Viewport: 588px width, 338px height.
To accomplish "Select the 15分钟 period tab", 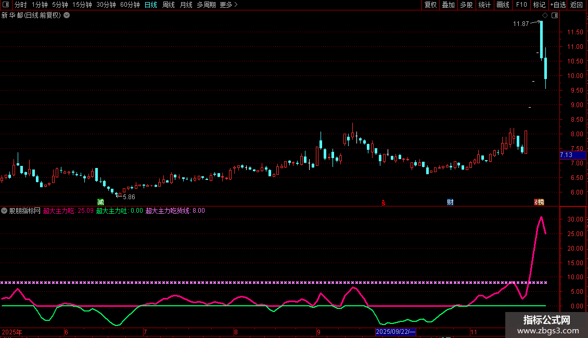I will (x=82, y=5).
